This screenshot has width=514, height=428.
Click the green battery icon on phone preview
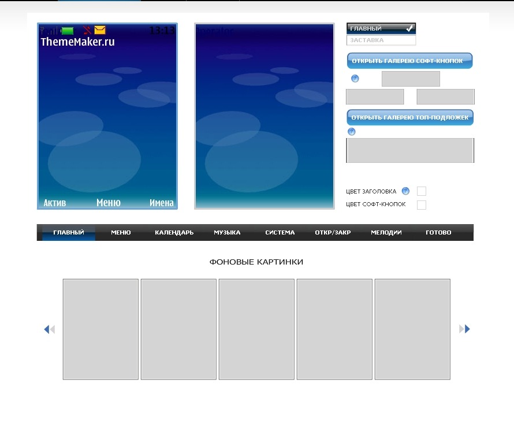pos(68,31)
